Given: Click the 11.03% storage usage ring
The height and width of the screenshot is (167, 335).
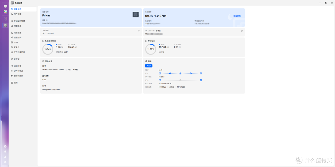Looking at the screenshot, I should coord(151,49).
